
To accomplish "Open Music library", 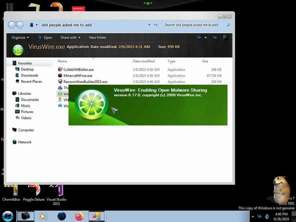I will pos(25,106).
